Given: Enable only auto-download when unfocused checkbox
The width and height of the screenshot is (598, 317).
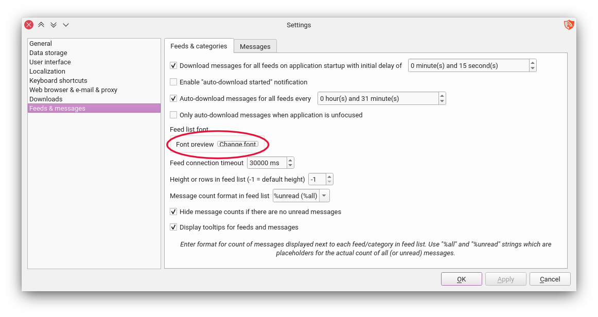Looking at the screenshot, I should tap(173, 115).
